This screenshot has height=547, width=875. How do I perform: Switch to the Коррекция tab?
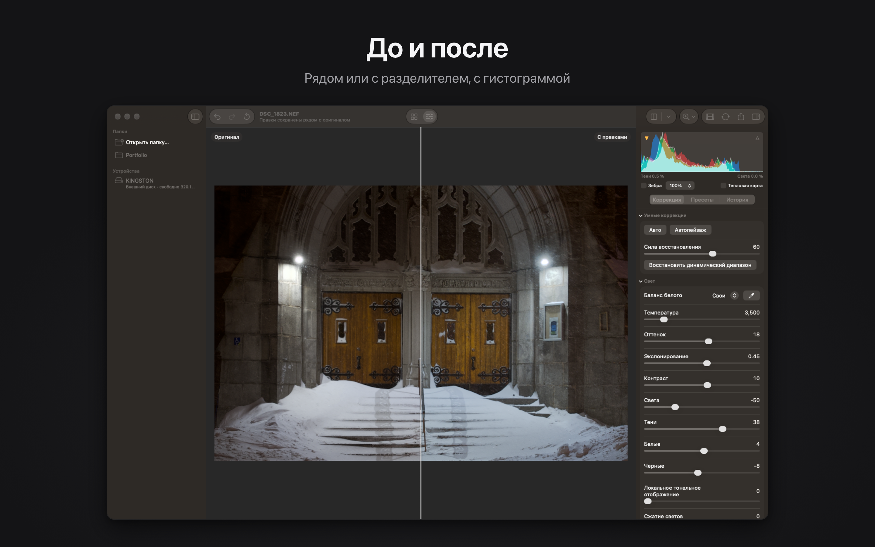pos(667,200)
